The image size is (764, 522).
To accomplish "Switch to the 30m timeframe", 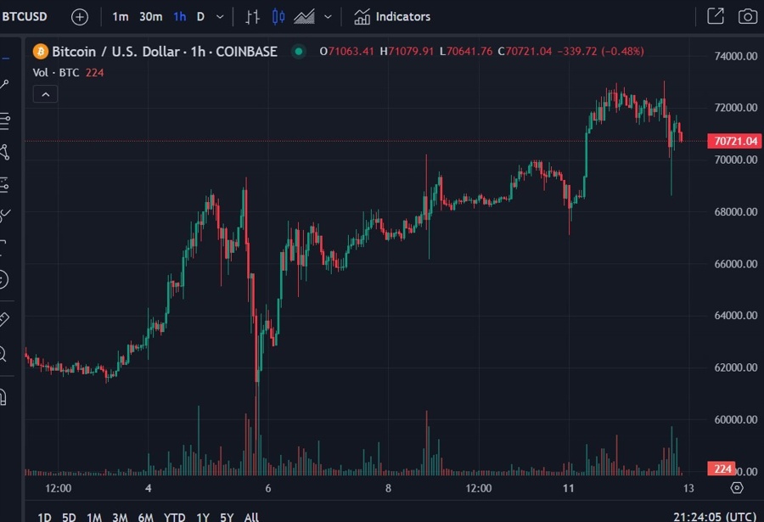I will pyautogui.click(x=150, y=16).
